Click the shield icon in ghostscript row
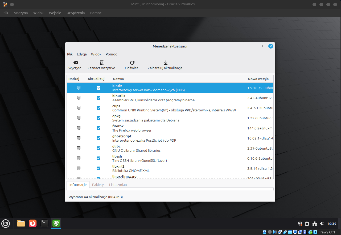The width and height of the screenshot is (341, 235). (x=79, y=138)
